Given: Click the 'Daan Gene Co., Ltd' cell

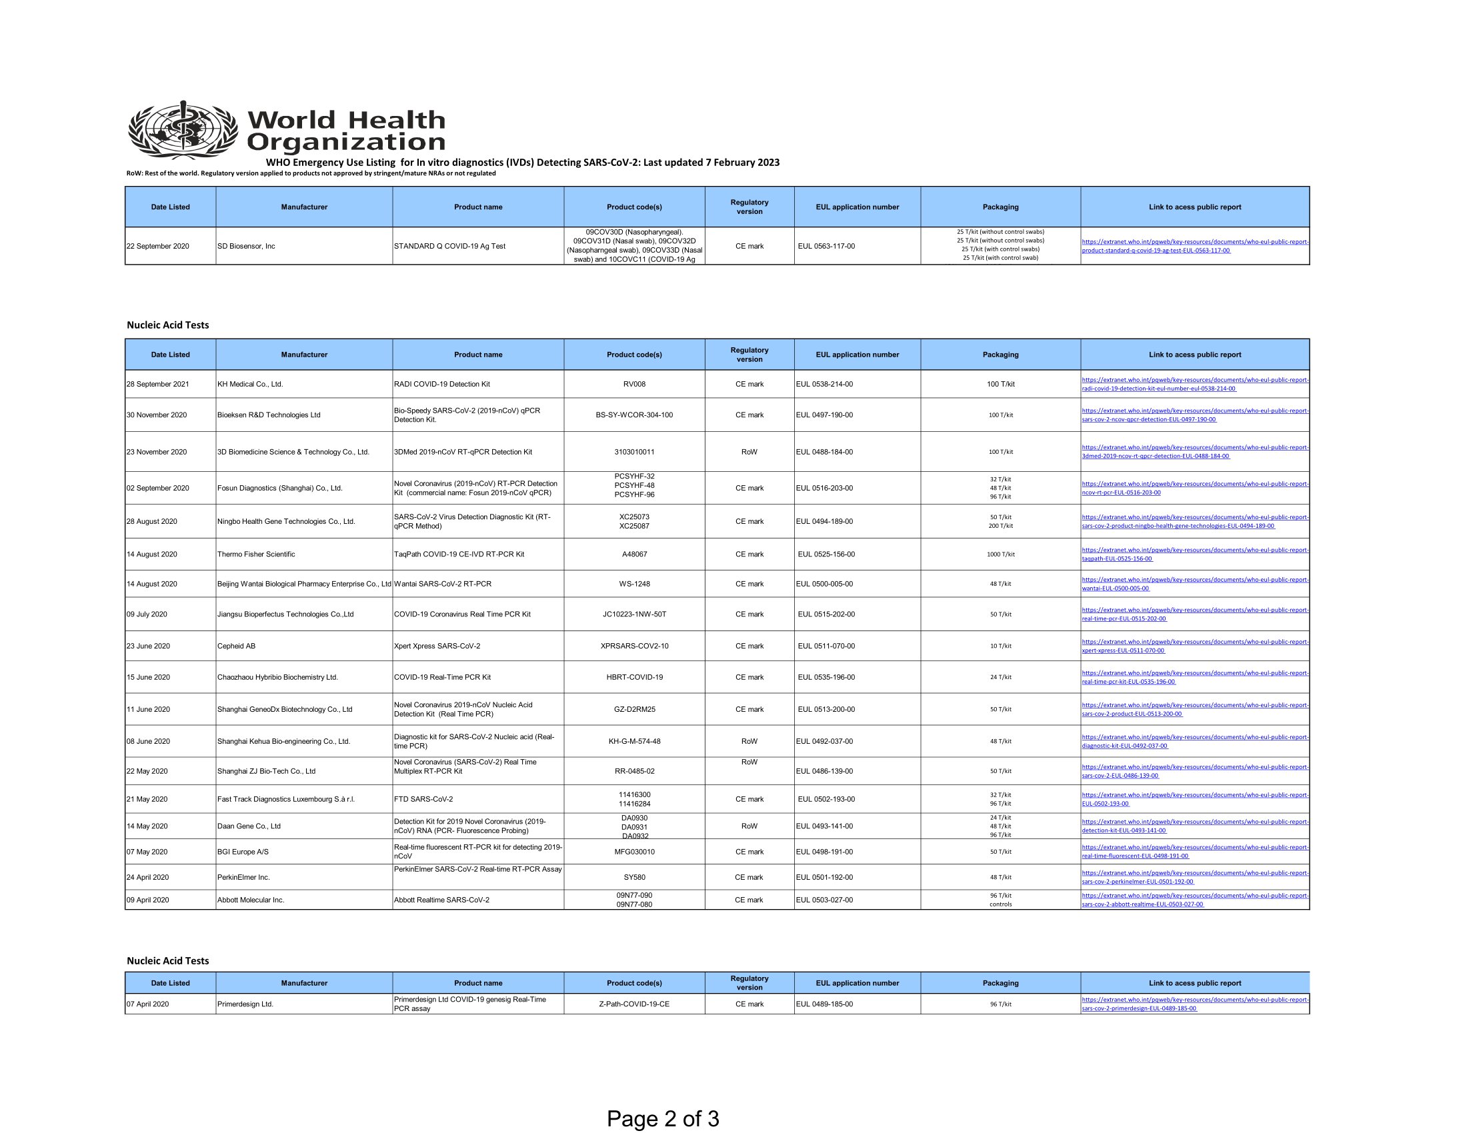Looking at the screenshot, I should click(x=304, y=826).
